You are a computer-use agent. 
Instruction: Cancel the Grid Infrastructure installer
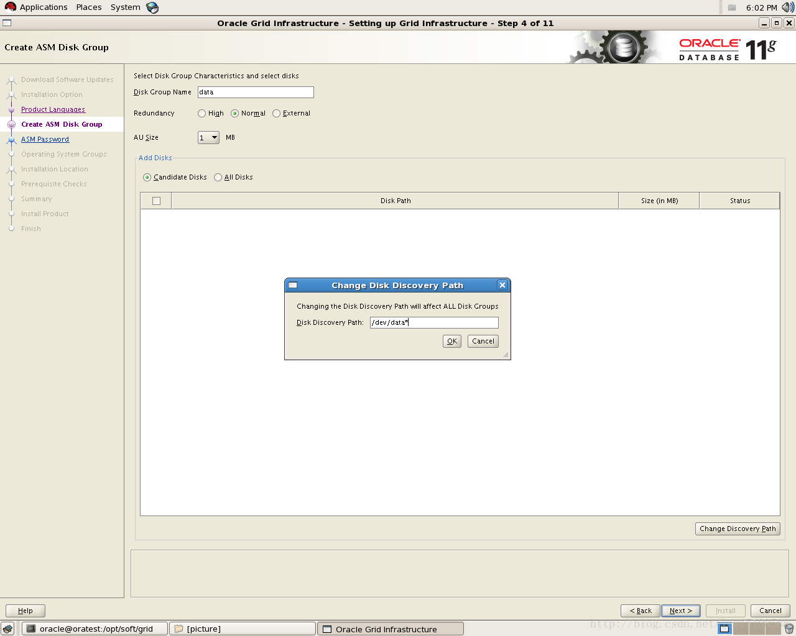pyautogui.click(x=770, y=611)
